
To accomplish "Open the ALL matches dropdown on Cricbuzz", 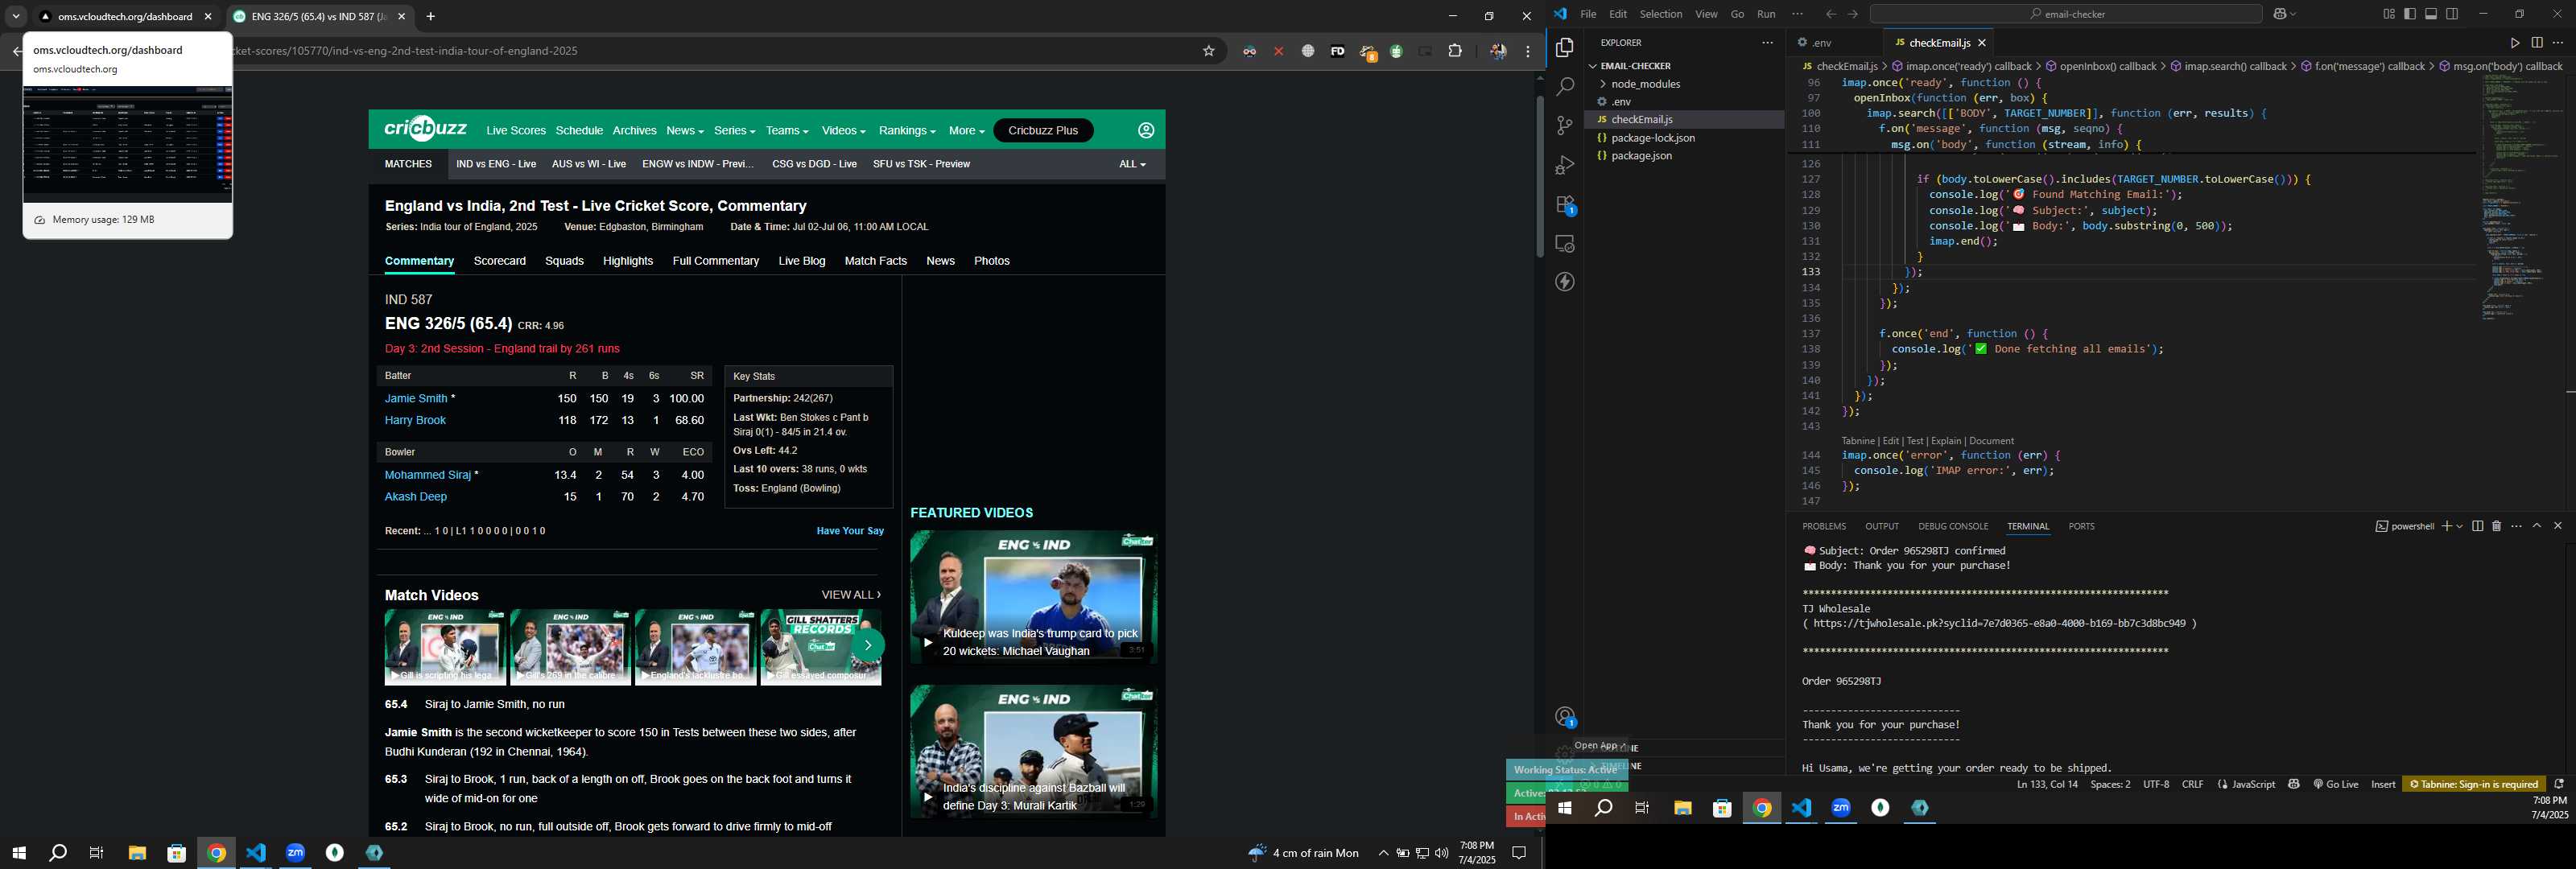I will [1132, 164].
